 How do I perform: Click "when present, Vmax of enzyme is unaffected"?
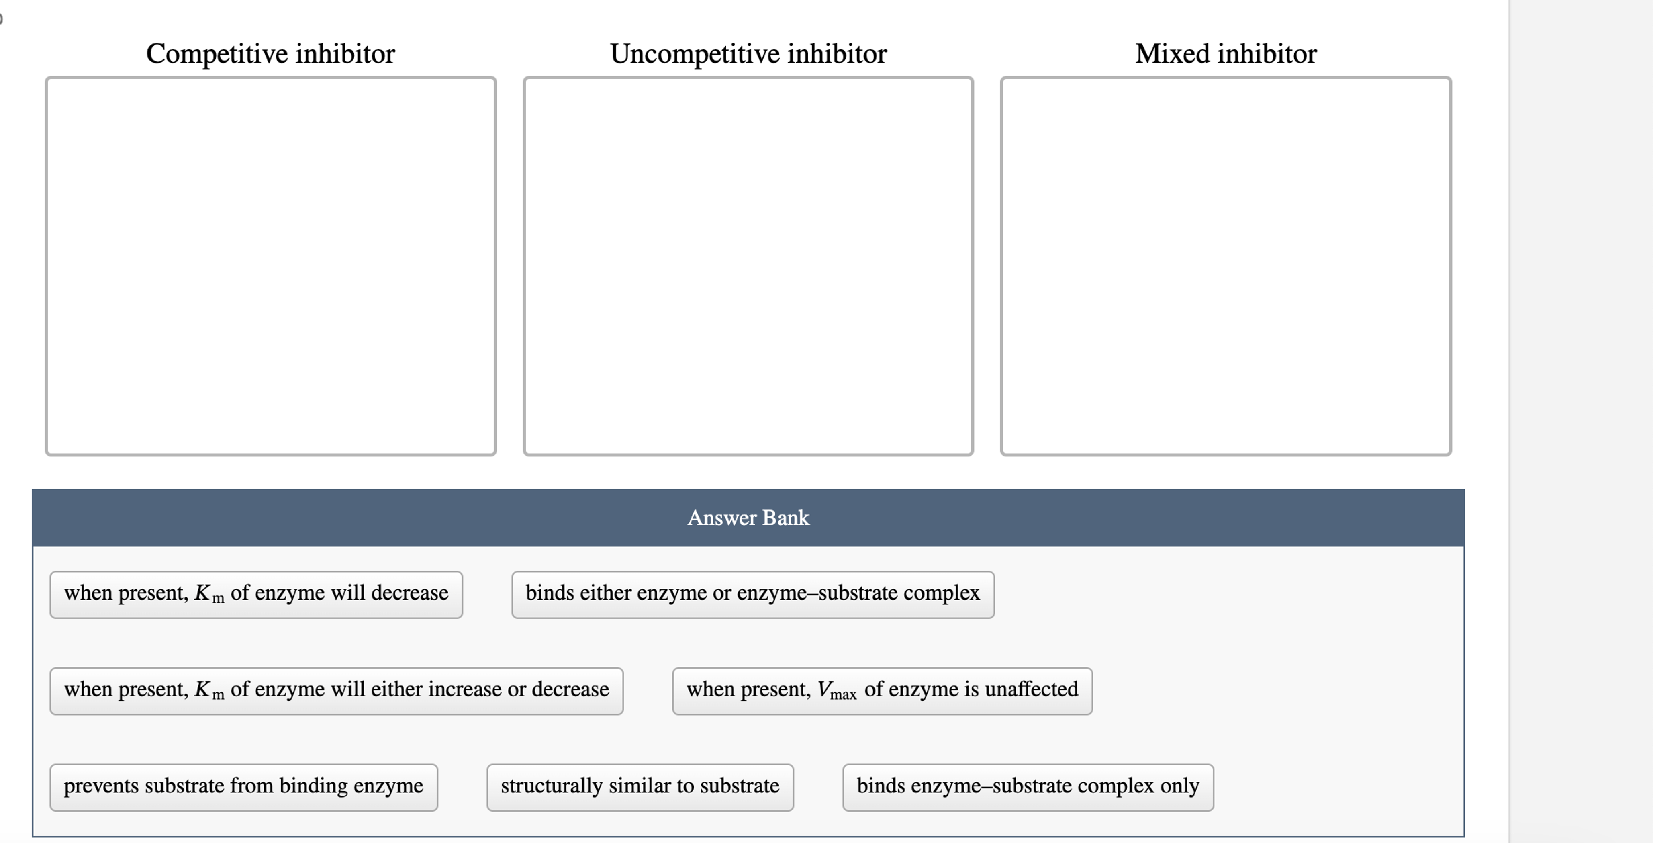point(882,690)
